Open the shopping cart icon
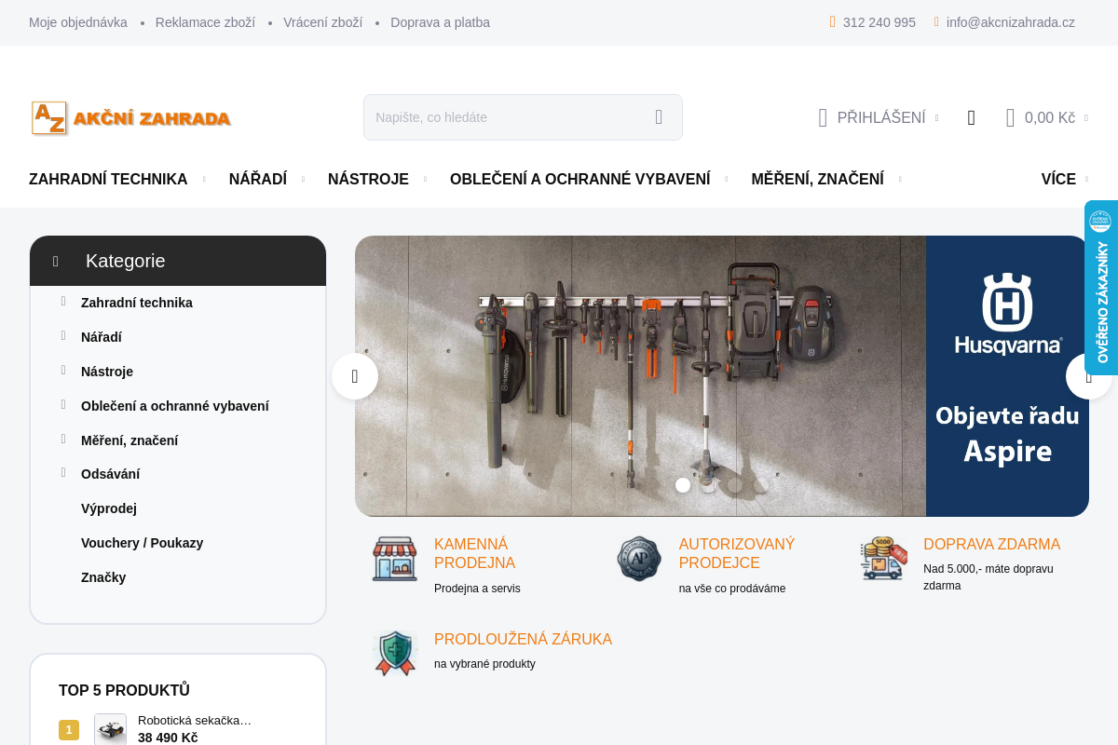This screenshot has height=745, width=1118. [x=1010, y=117]
